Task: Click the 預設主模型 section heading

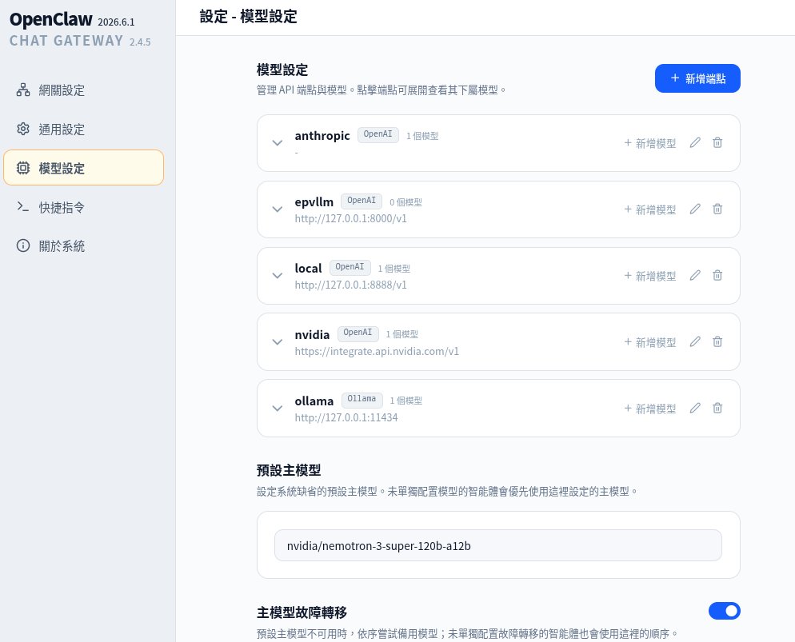Action: [x=289, y=470]
